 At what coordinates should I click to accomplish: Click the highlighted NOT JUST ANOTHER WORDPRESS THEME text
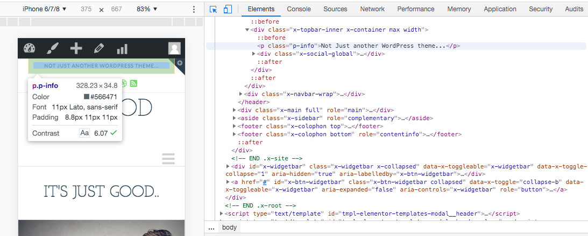[101, 66]
